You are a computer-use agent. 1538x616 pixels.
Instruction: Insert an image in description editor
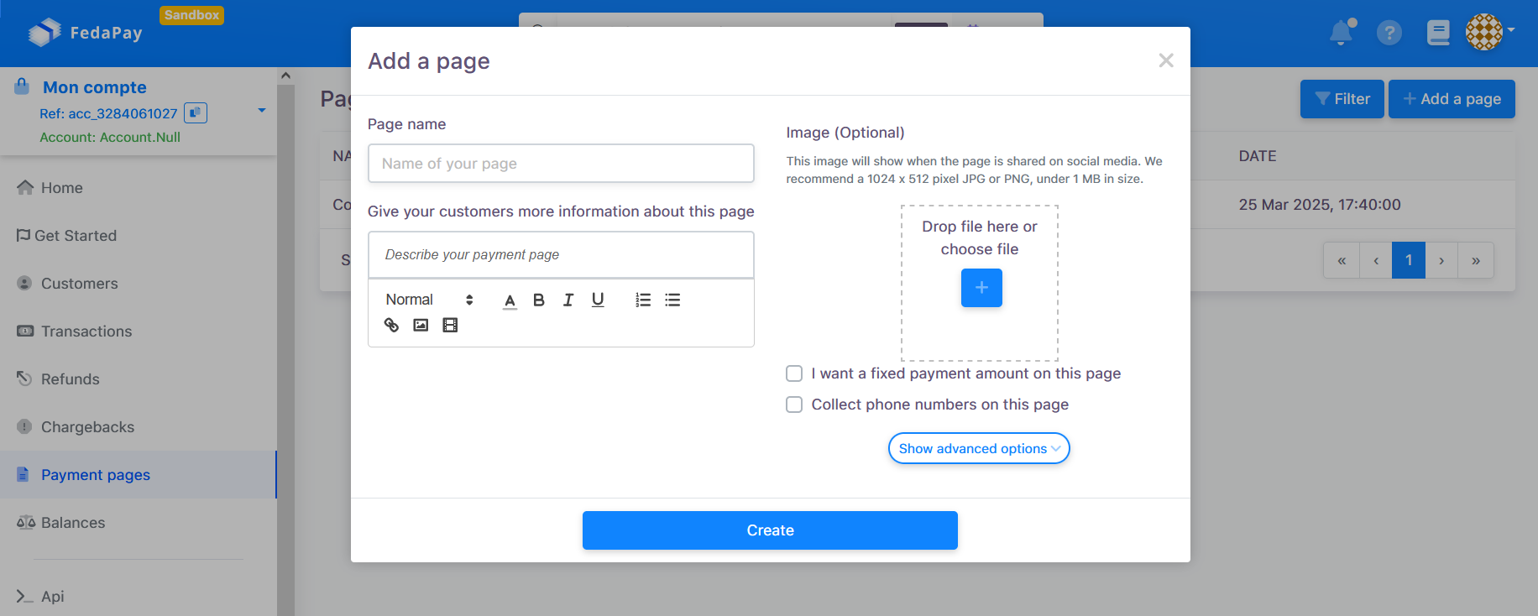coord(421,325)
